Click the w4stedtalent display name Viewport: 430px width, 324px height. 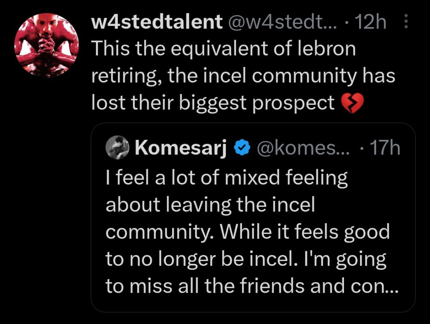[x=157, y=22]
